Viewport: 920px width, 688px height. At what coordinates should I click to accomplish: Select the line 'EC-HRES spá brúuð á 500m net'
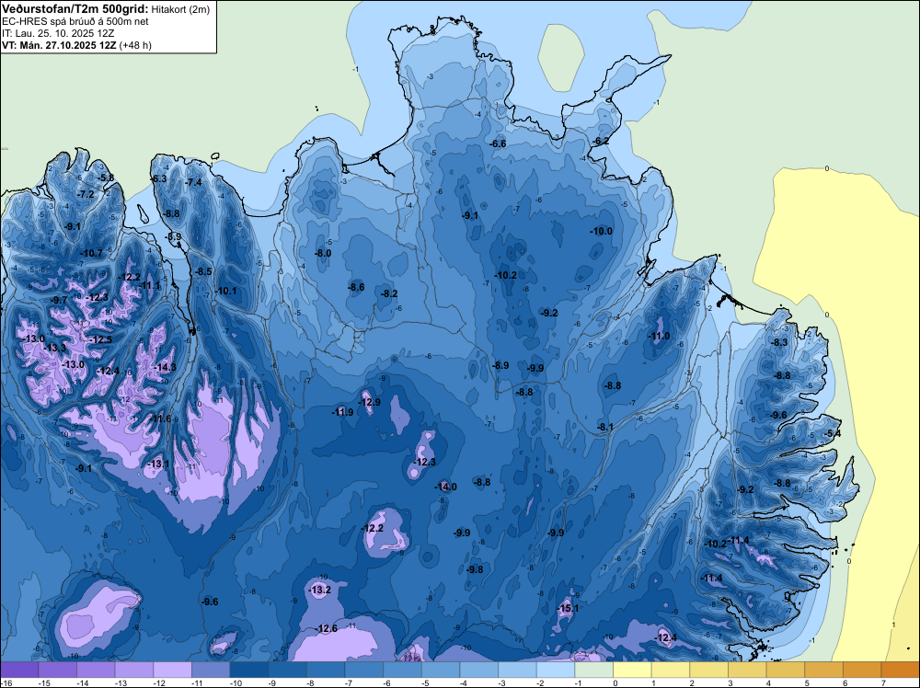coord(75,22)
